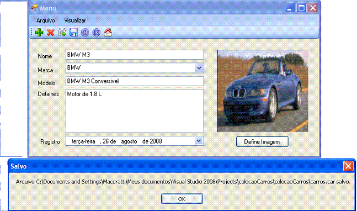The image size is (357, 211).
Task: Click the red X delete record icon
Action: 51,33
